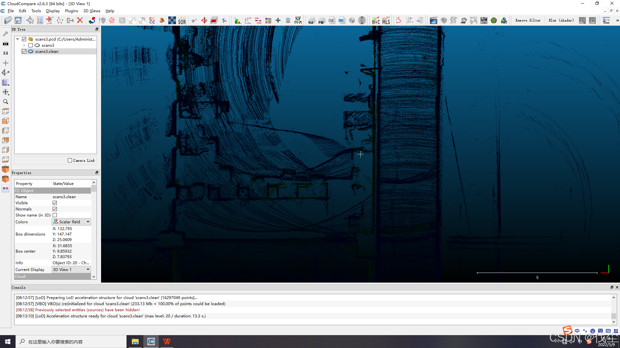Click the Open file folder icon
Viewport: 620px width, 348px height.
[8, 21]
